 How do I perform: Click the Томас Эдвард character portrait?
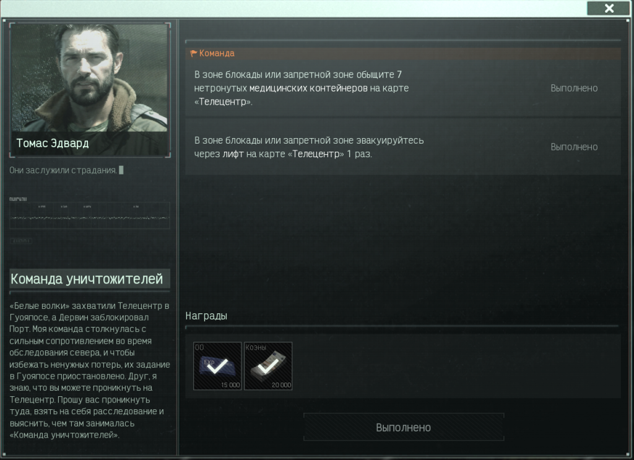coord(90,90)
